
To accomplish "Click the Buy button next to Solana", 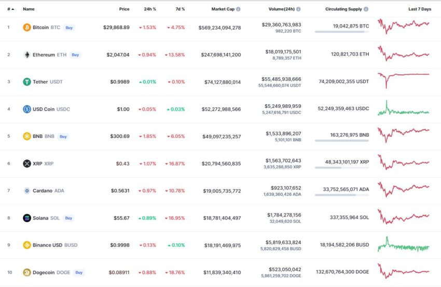I will pyautogui.click(x=68, y=218).
